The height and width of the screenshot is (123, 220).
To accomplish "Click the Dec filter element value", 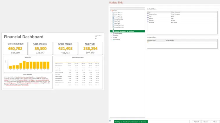I will coord(172,18).
